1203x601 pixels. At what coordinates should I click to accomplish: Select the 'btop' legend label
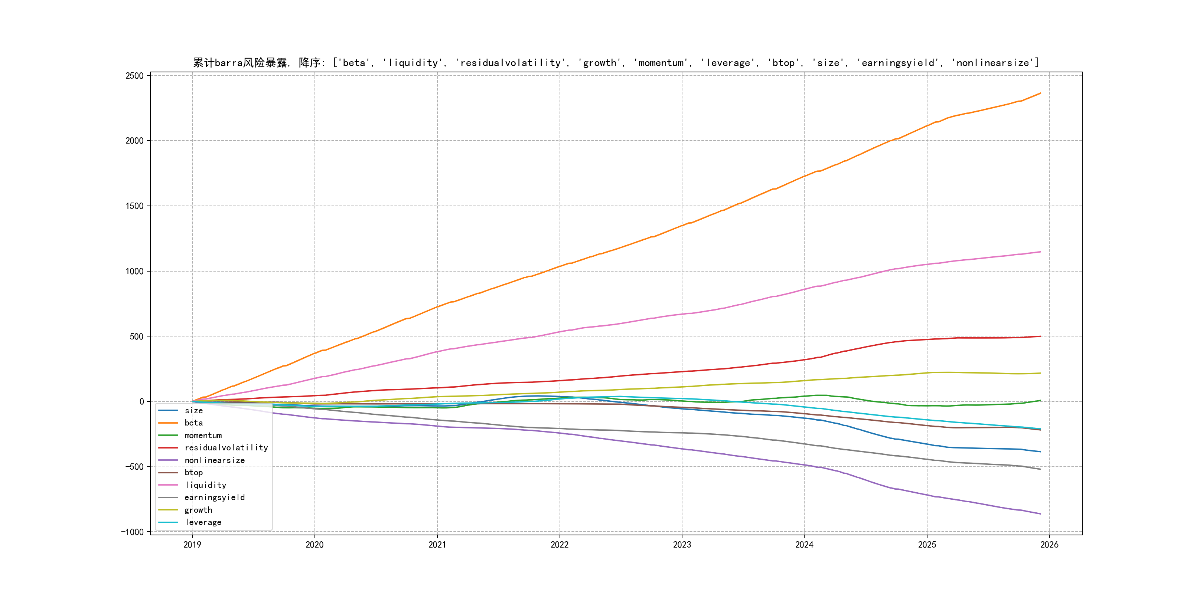pyautogui.click(x=194, y=473)
